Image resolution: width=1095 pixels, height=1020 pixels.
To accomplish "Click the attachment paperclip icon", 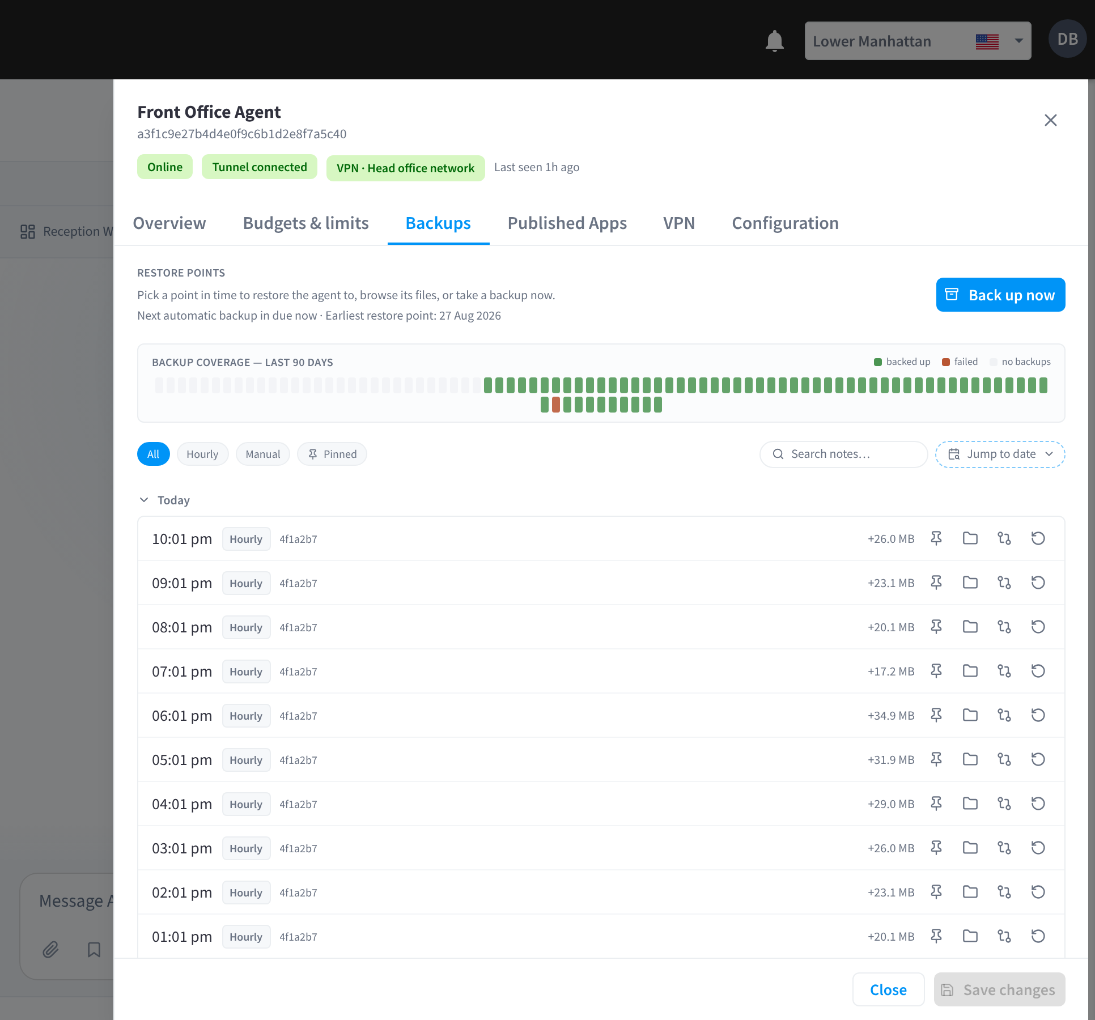I will coord(50,949).
